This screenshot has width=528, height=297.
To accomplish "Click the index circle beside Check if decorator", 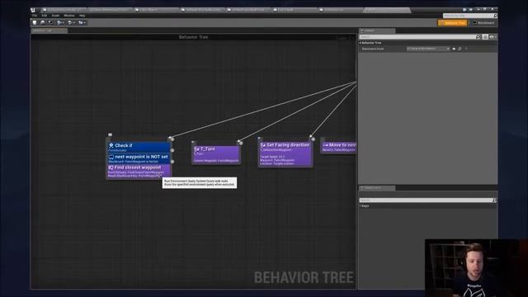I will click(x=172, y=150).
